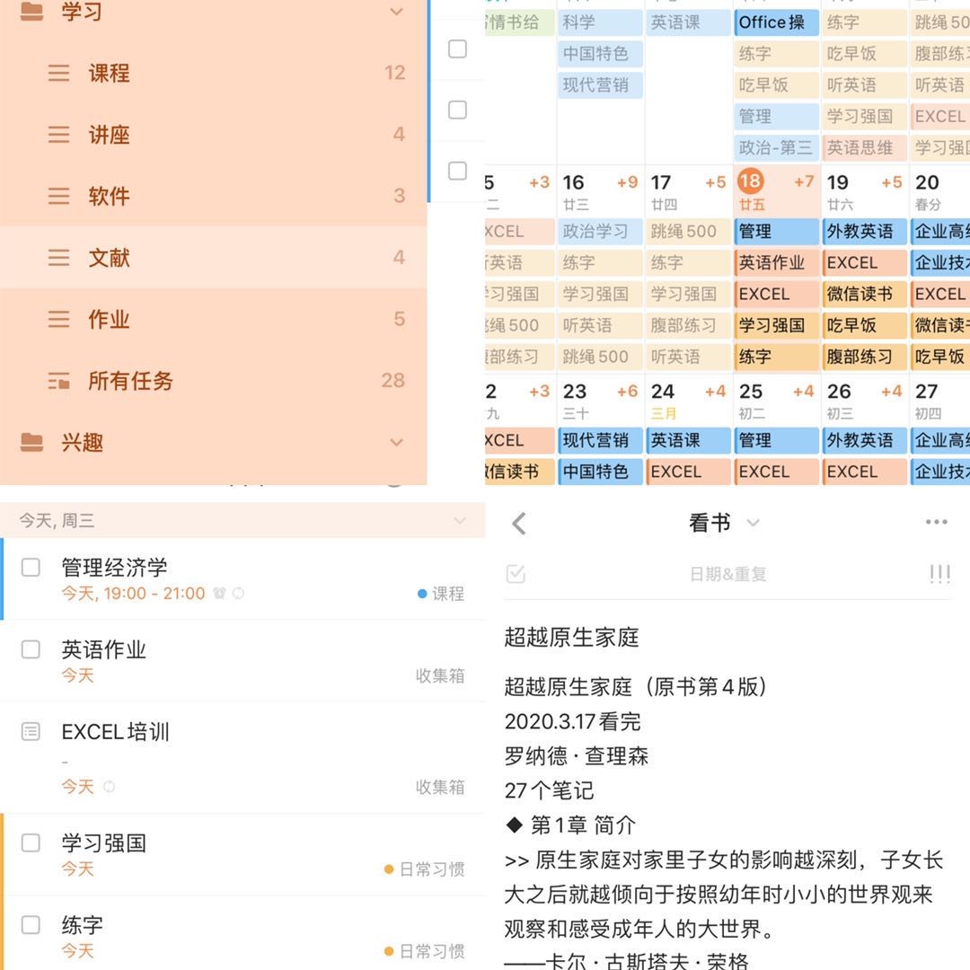
Task: Open the 看书 list dropdown
Action: coord(754,524)
